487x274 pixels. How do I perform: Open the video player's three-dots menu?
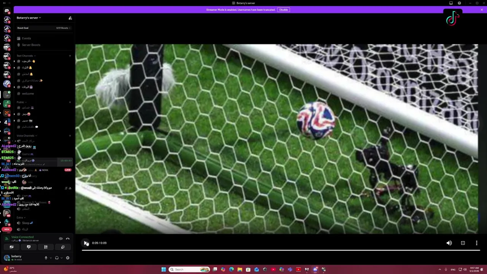coord(476,243)
